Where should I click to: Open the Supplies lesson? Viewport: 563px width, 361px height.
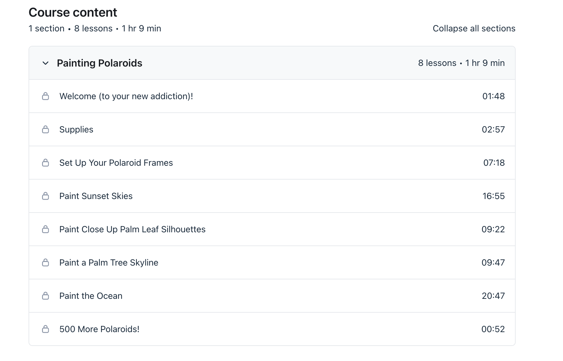click(76, 130)
